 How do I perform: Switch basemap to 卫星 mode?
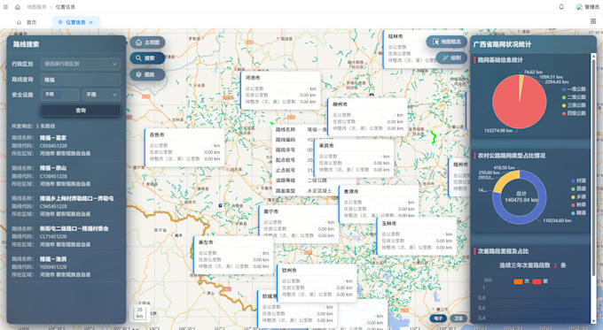(x=458, y=318)
